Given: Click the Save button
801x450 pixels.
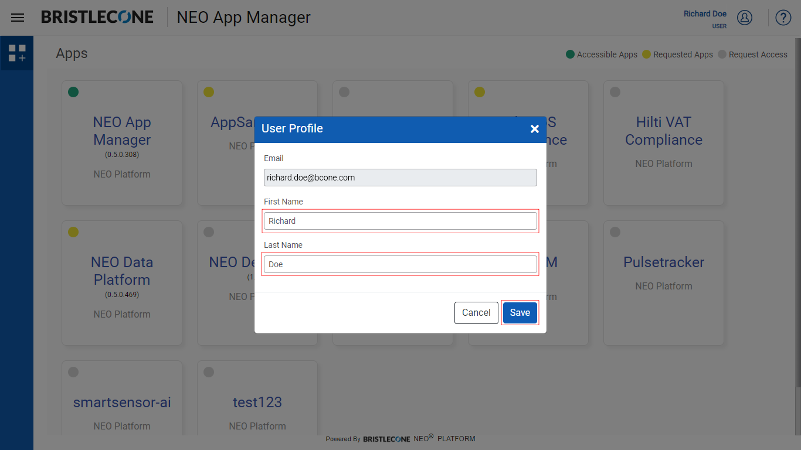Looking at the screenshot, I should tap(520, 313).
